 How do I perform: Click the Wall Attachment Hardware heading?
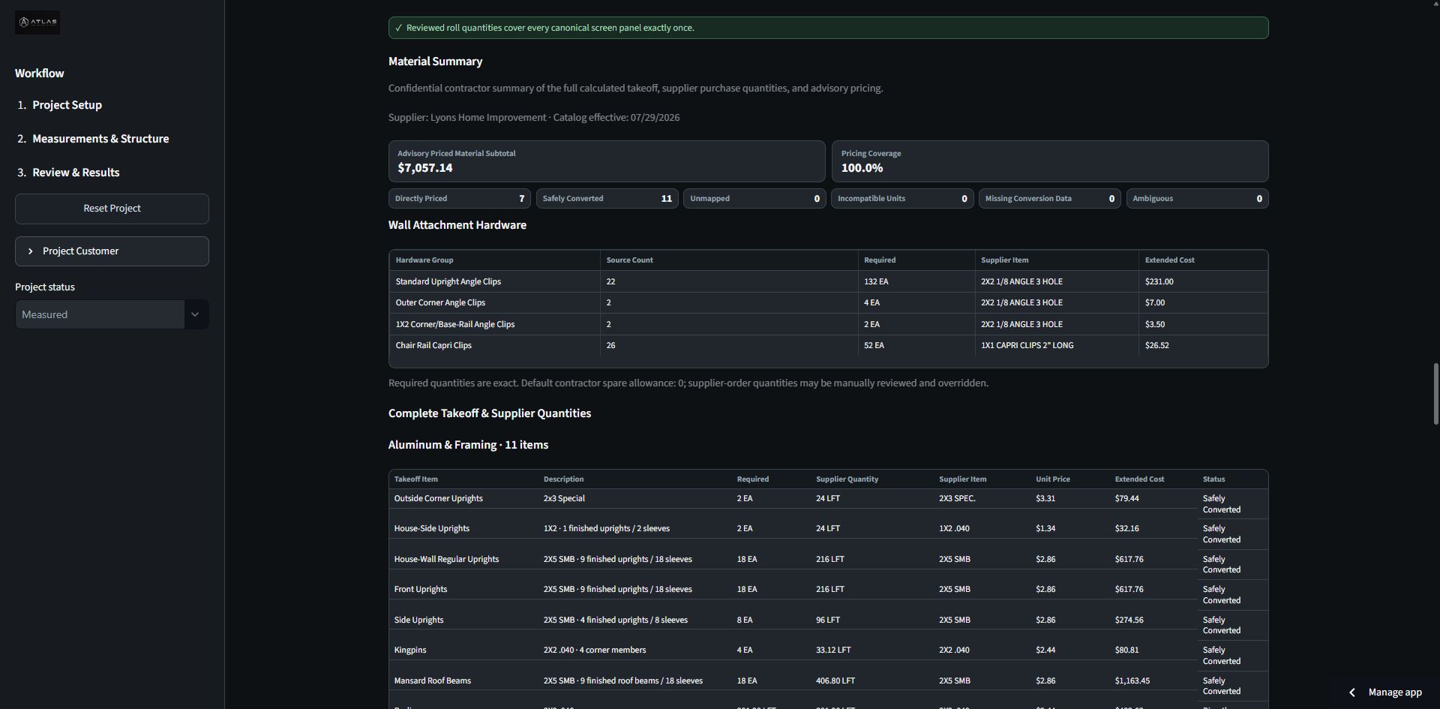[457, 225]
